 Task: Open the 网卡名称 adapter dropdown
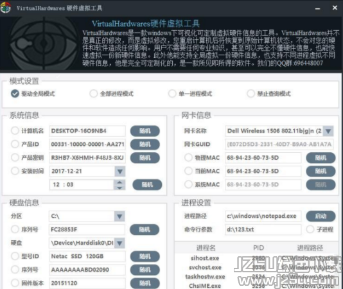coord(328,131)
